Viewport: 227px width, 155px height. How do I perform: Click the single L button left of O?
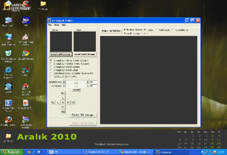pos(58,103)
